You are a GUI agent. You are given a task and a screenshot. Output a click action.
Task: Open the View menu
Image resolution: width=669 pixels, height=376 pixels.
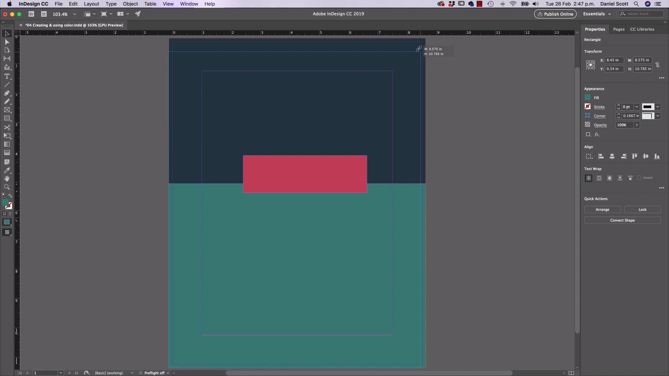coord(168,4)
